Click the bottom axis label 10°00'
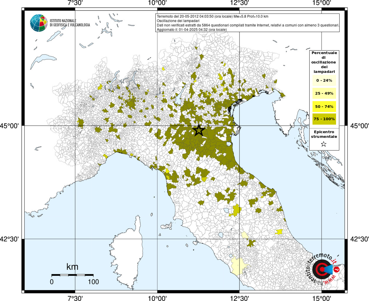 coord(157,298)
